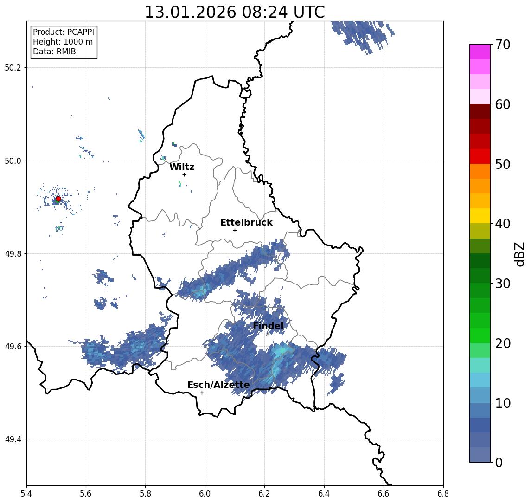Click the latitude axis label 49.6

pyautogui.click(x=13, y=347)
